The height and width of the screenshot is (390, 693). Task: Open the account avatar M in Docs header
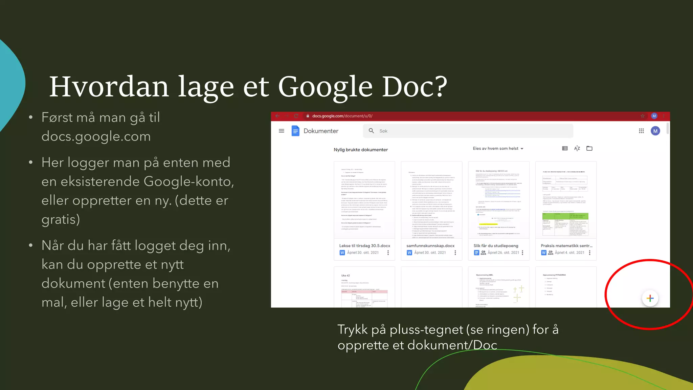click(655, 131)
